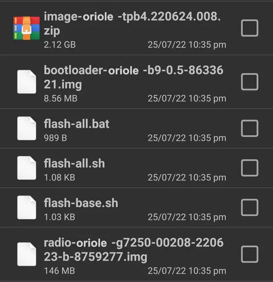Click the 146 MB size label
The width and height of the screenshot is (273, 282).
point(59,271)
